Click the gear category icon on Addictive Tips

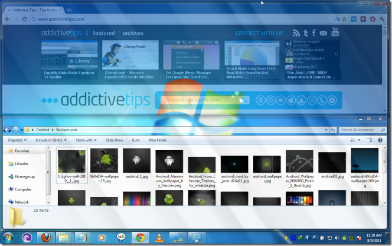[x=332, y=100]
